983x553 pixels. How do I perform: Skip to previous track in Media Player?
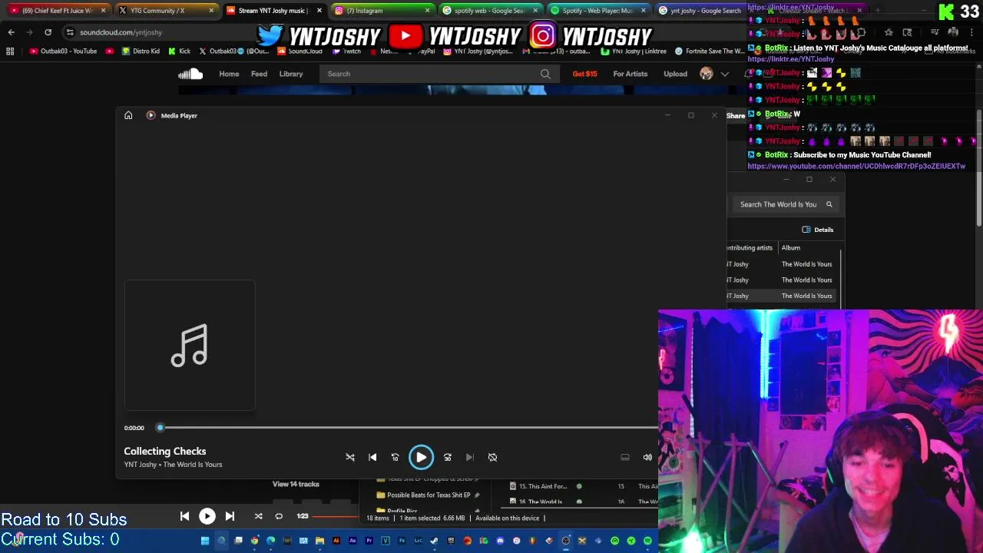tap(372, 457)
